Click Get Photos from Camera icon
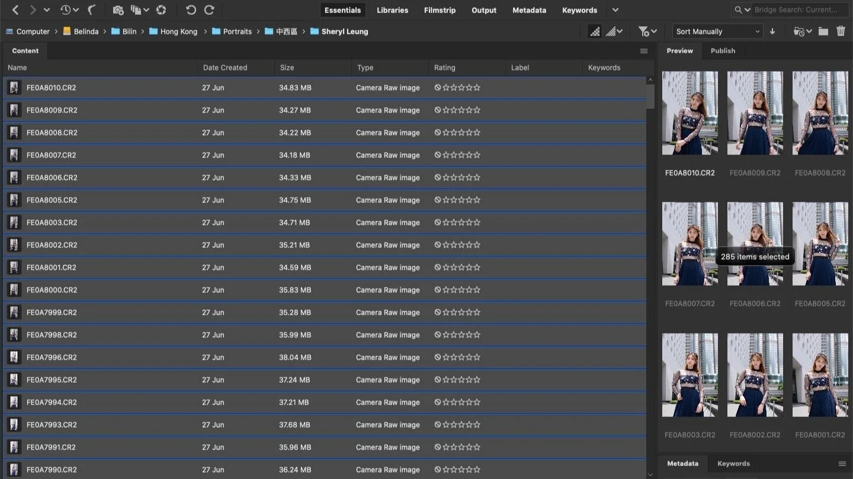The height and width of the screenshot is (479, 853). (118, 10)
